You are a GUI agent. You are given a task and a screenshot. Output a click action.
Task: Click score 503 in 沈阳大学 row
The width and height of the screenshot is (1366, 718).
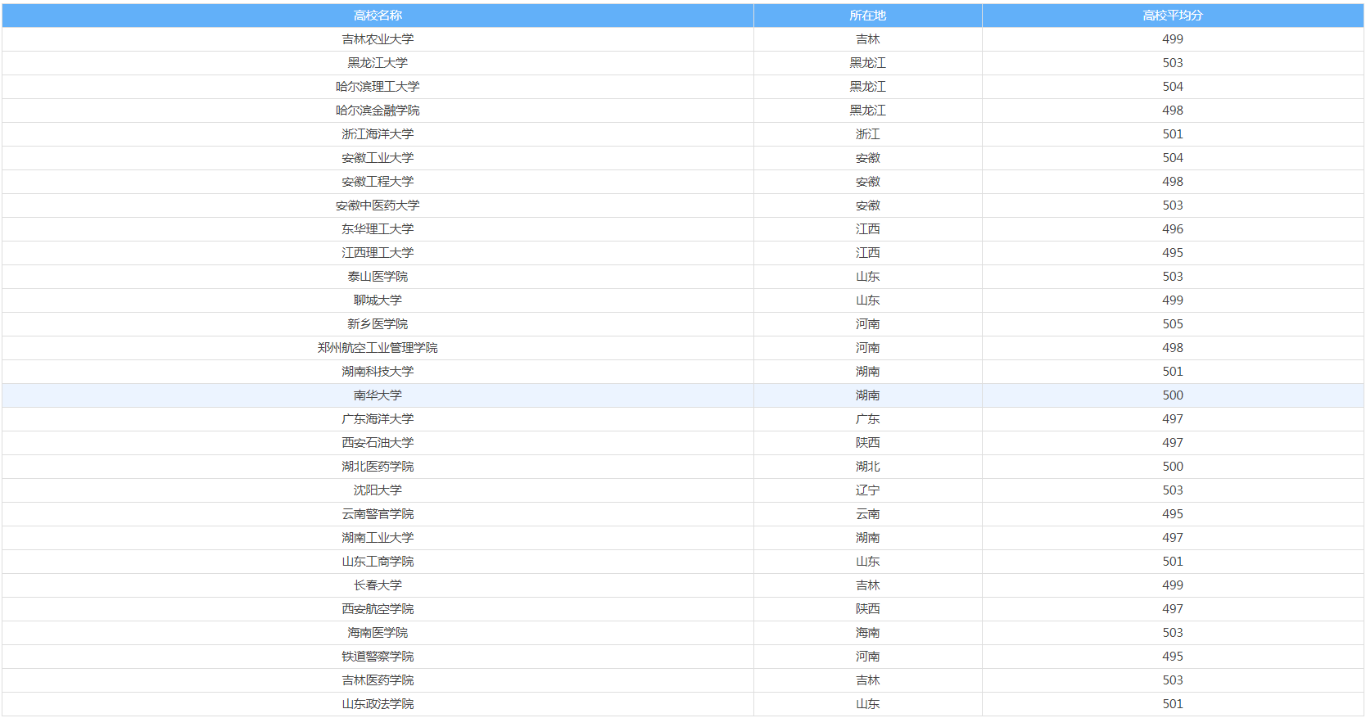[x=1173, y=490]
